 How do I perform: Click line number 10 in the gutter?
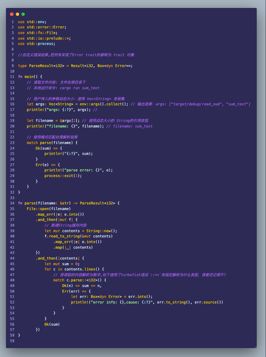pos(12,71)
